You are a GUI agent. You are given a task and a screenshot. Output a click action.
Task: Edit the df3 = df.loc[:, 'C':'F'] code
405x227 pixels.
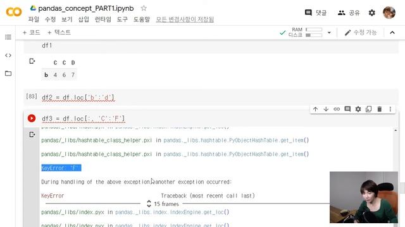click(83, 119)
